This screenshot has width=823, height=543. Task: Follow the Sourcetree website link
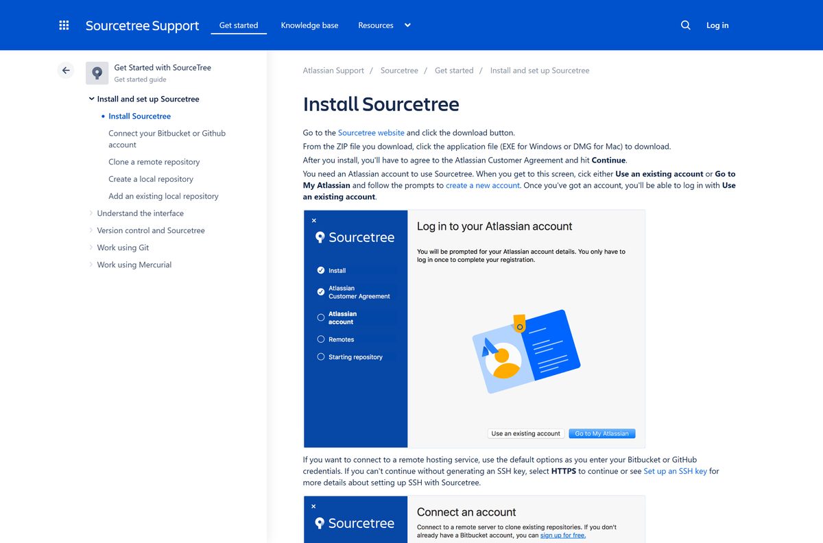pyautogui.click(x=371, y=133)
